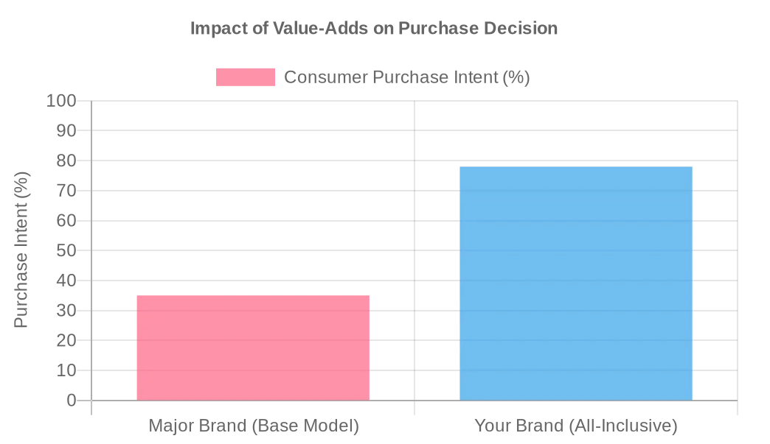770x444 pixels.
Task: Toggle the Consumer Purchase Intent legend label
Action: click(x=406, y=77)
